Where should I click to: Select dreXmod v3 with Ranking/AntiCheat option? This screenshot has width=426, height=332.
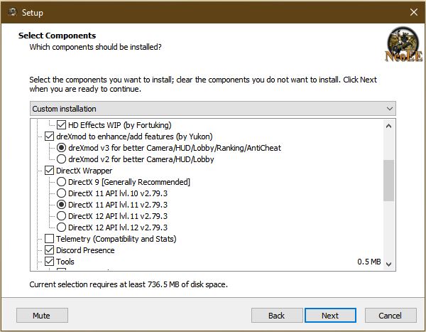[61, 148]
